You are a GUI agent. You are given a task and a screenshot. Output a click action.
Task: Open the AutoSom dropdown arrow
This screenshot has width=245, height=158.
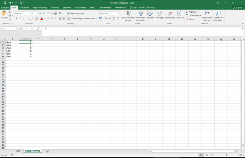(199, 12)
